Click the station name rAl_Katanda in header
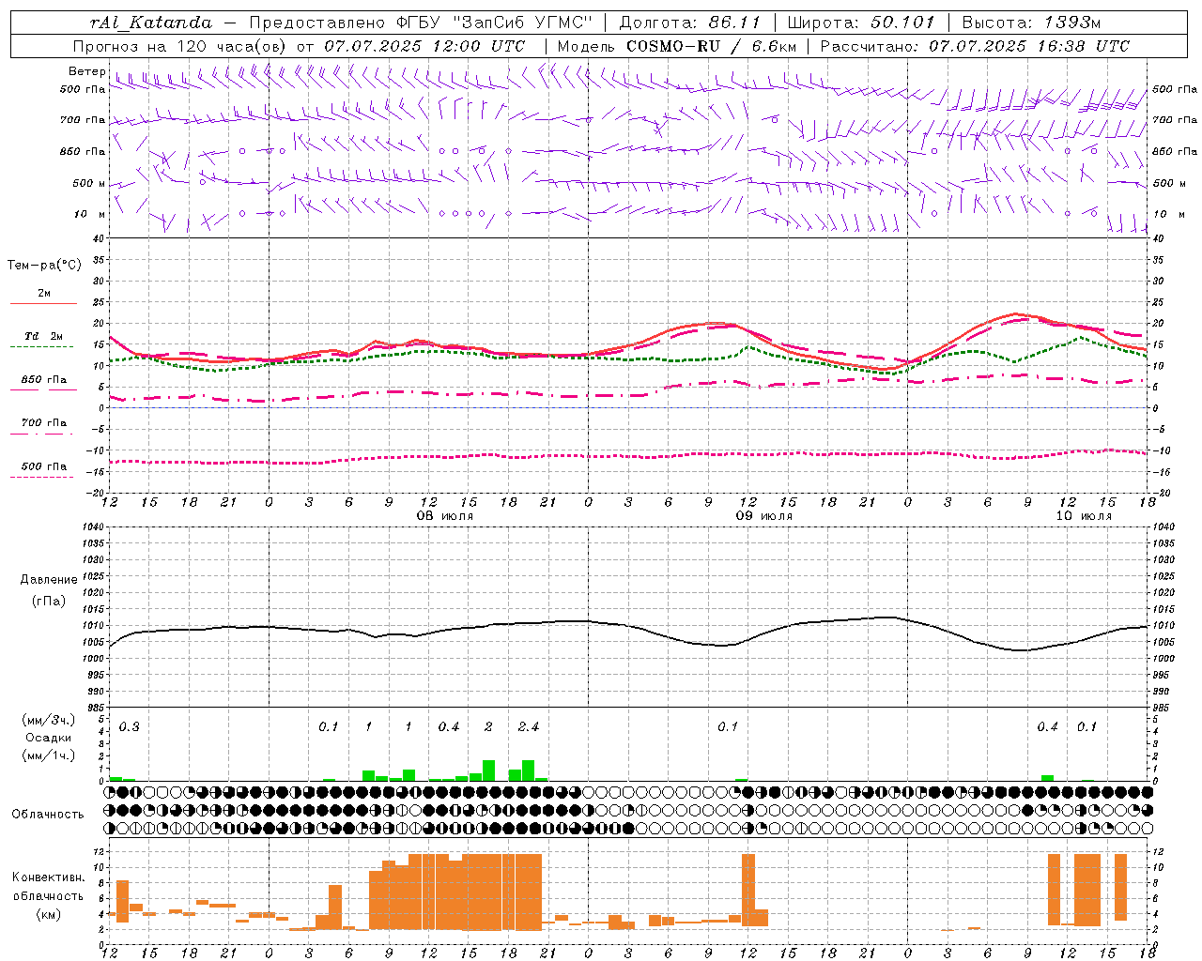This screenshot has height=961, width=1202. (151, 23)
